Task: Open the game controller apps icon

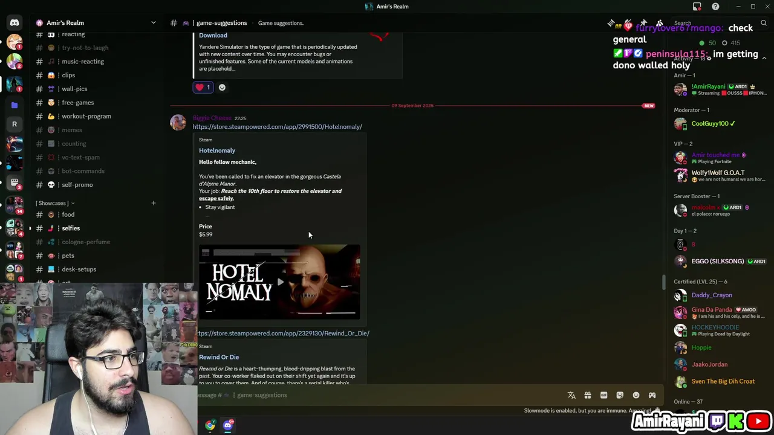Action: [652, 395]
